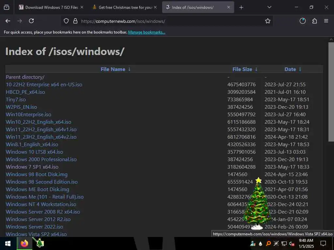Close the Christmas tree tab
The width and height of the screenshot is (334, 250).
pyautogui.click(x=155, y=7)
